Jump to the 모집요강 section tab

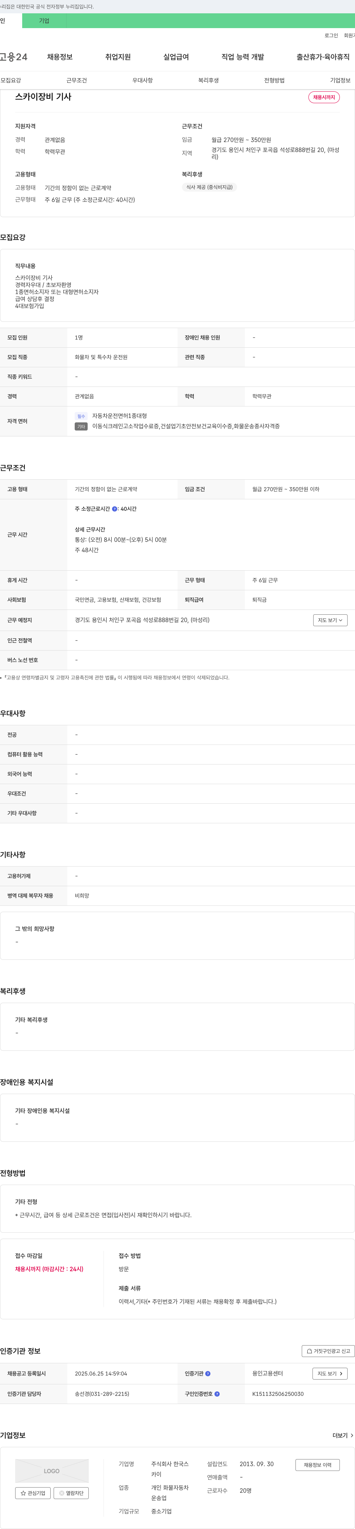11,80
